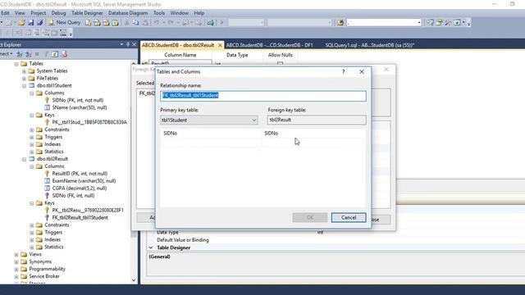Switch to the SQLQuery1.sql tab
This screenshot has width=525, height=295.
[x=370, y=45]
